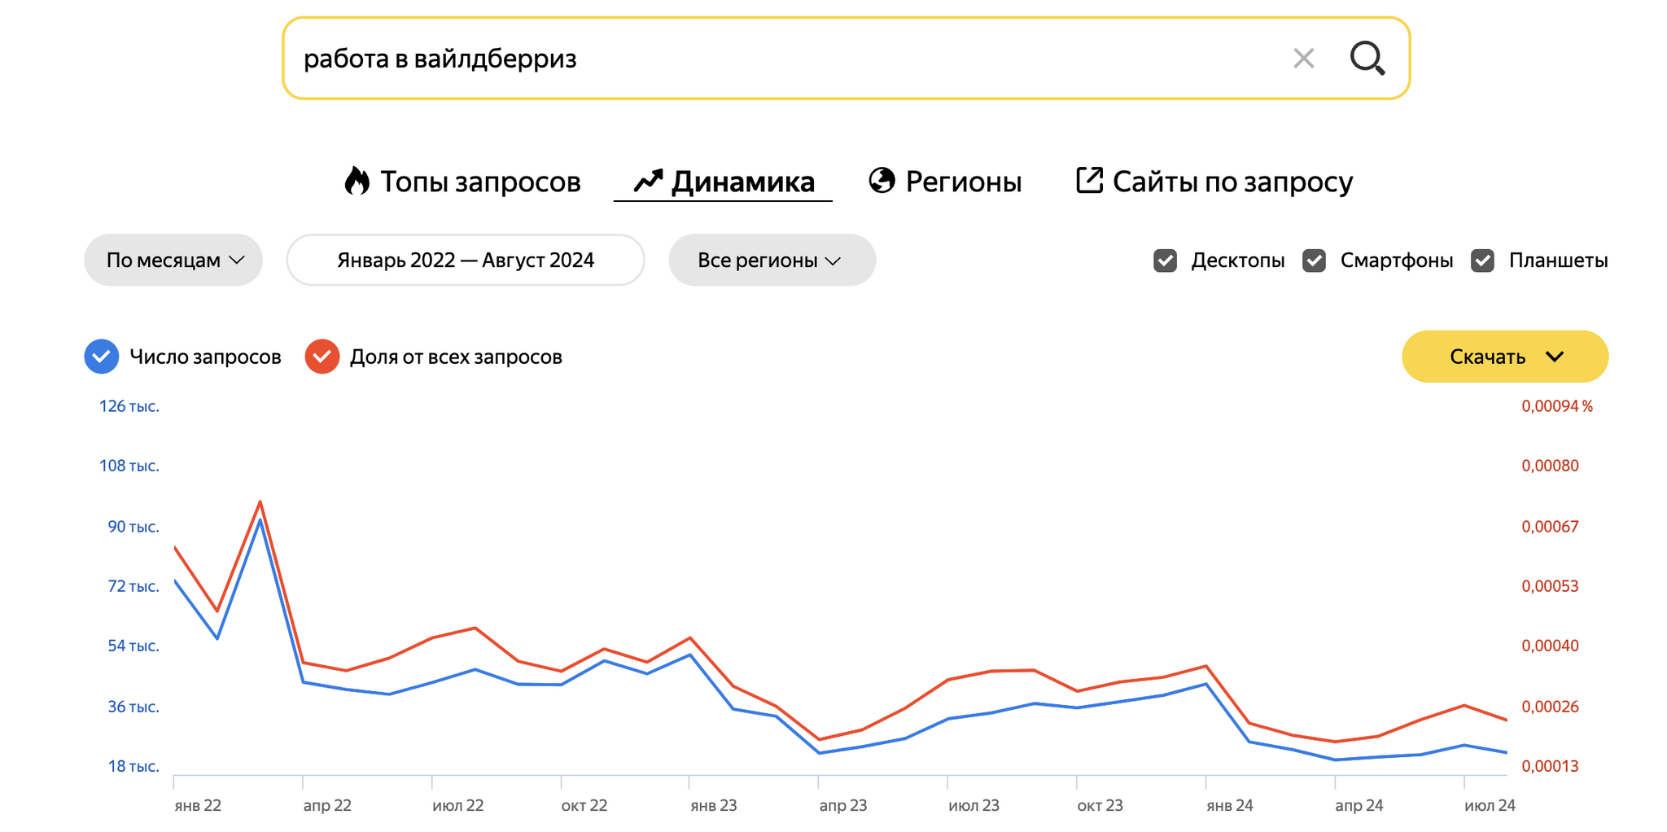Screen dimensions: 1667x832
Task: Open the Скачать download dropdown
Action: pyautogui.click(x=1504, y=357)
